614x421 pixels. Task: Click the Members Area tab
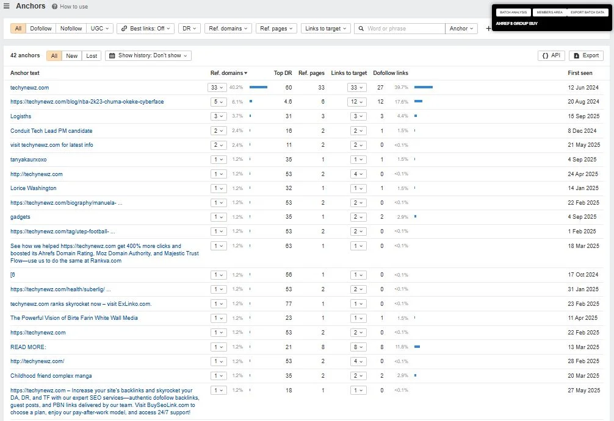(549, 12)
